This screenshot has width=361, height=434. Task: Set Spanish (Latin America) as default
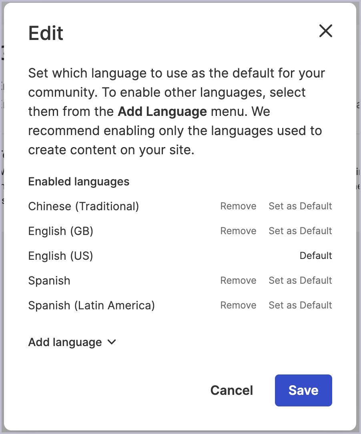coord(300,305)
